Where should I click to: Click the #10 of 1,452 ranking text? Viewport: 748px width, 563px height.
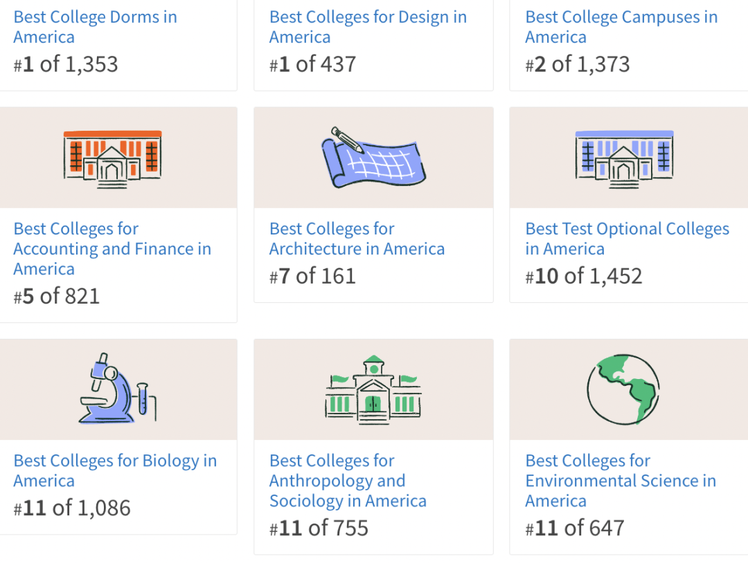584,276
